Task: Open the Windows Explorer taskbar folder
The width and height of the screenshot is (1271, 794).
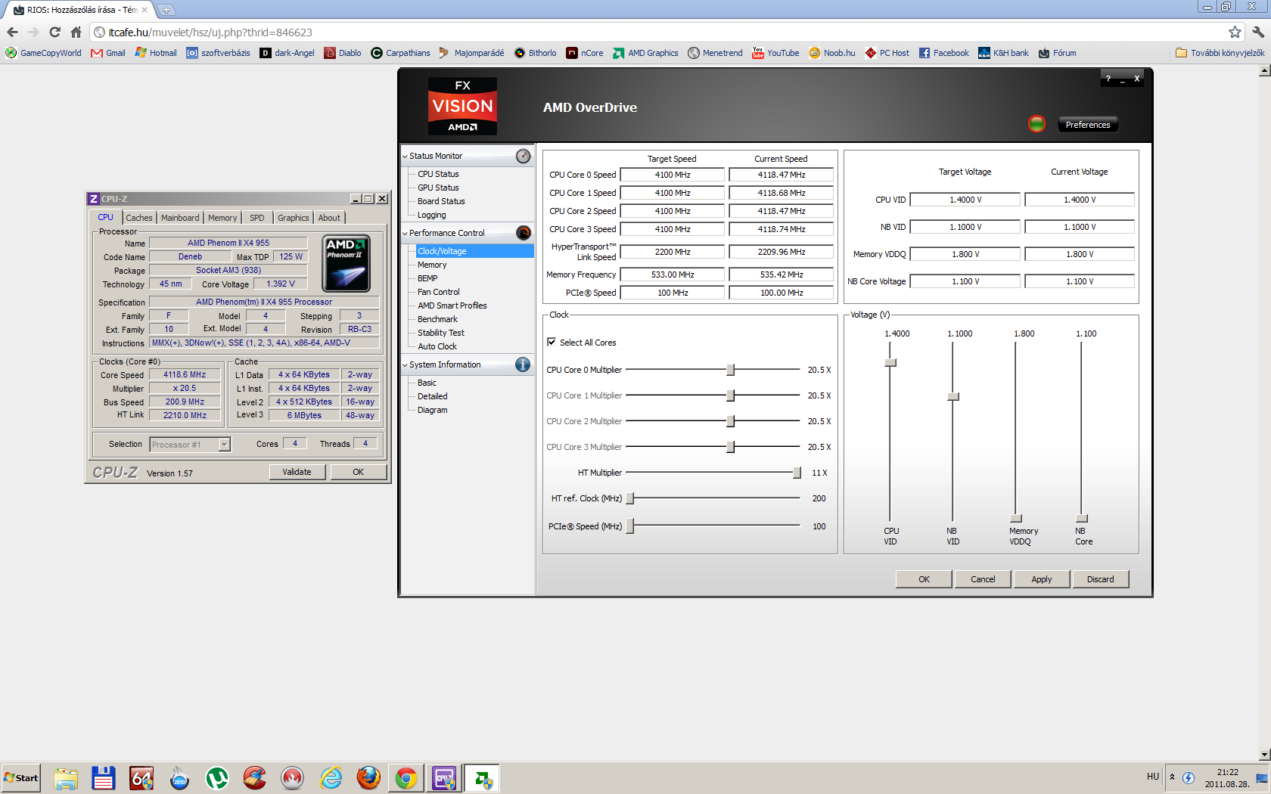Action: coord(66,778)
